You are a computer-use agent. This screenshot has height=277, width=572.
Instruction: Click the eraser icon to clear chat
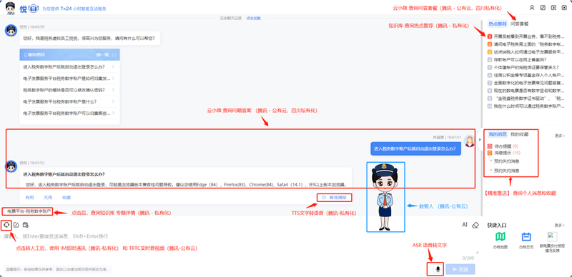coord(475,225)
